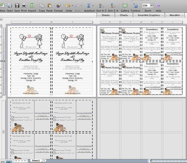The width and height of the screenshot is (187, 163).
Task: Open Help with the purple question icon
Action: tap(158, 6)
